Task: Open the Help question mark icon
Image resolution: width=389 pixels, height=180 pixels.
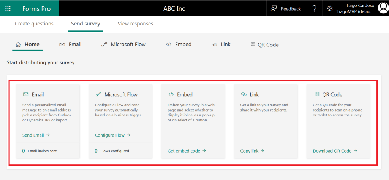Action: (315, 8)
